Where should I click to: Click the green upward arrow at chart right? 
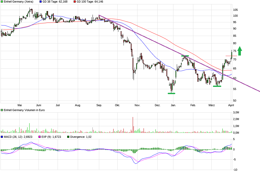pos(240,51)
